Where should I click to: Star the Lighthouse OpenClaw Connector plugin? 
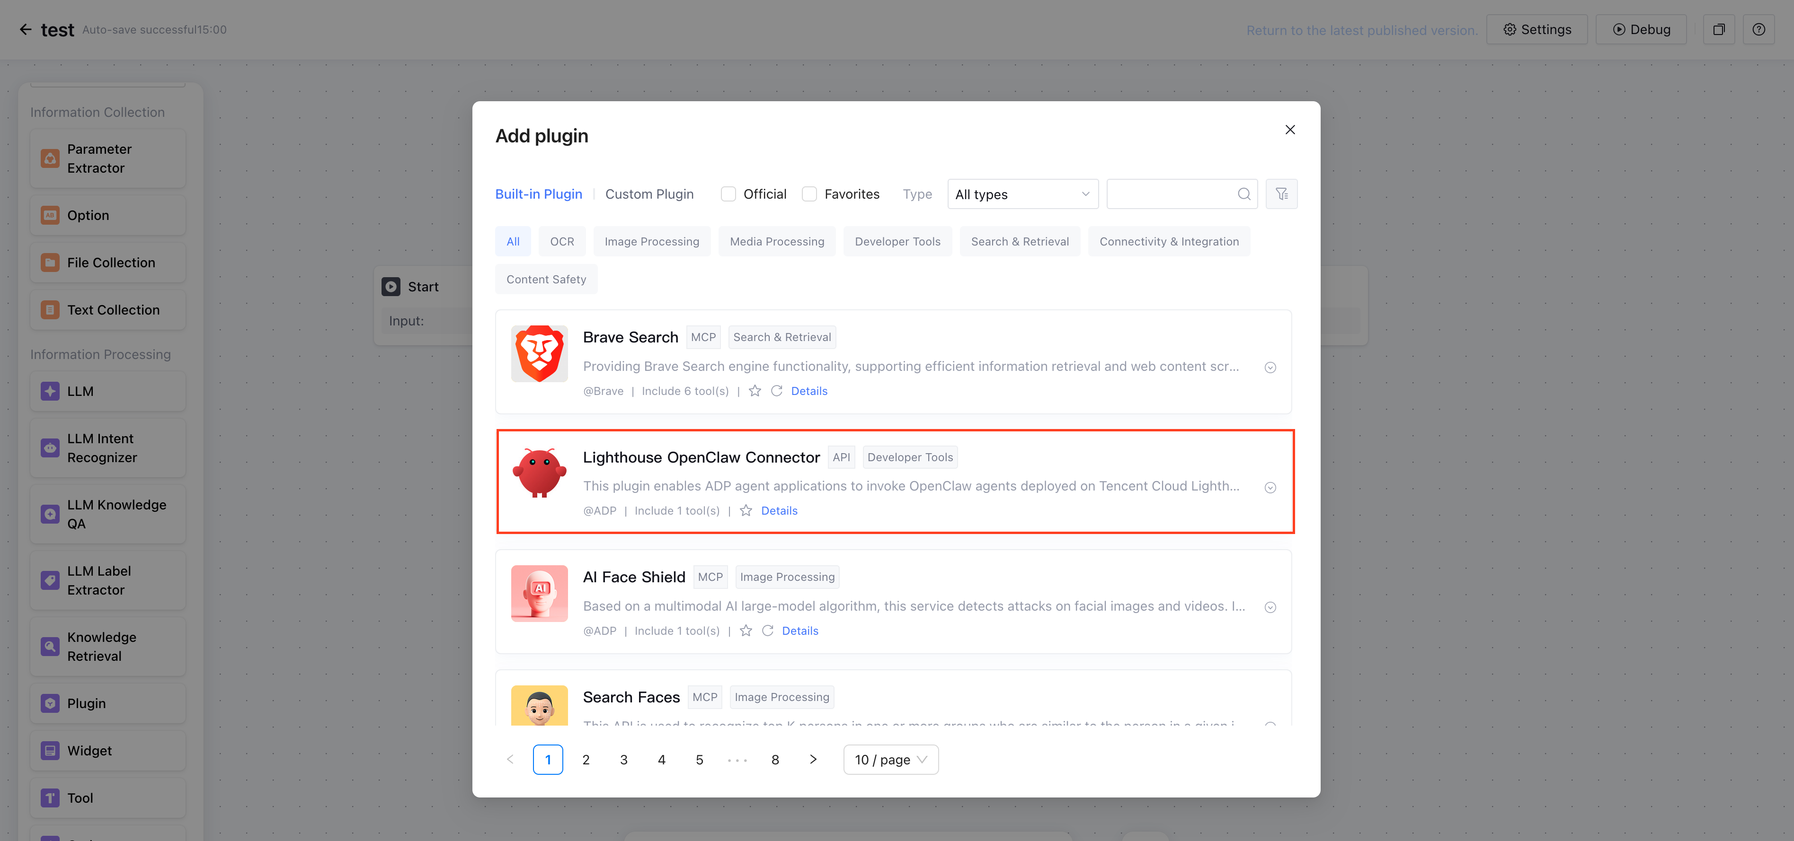pos(746,510)
